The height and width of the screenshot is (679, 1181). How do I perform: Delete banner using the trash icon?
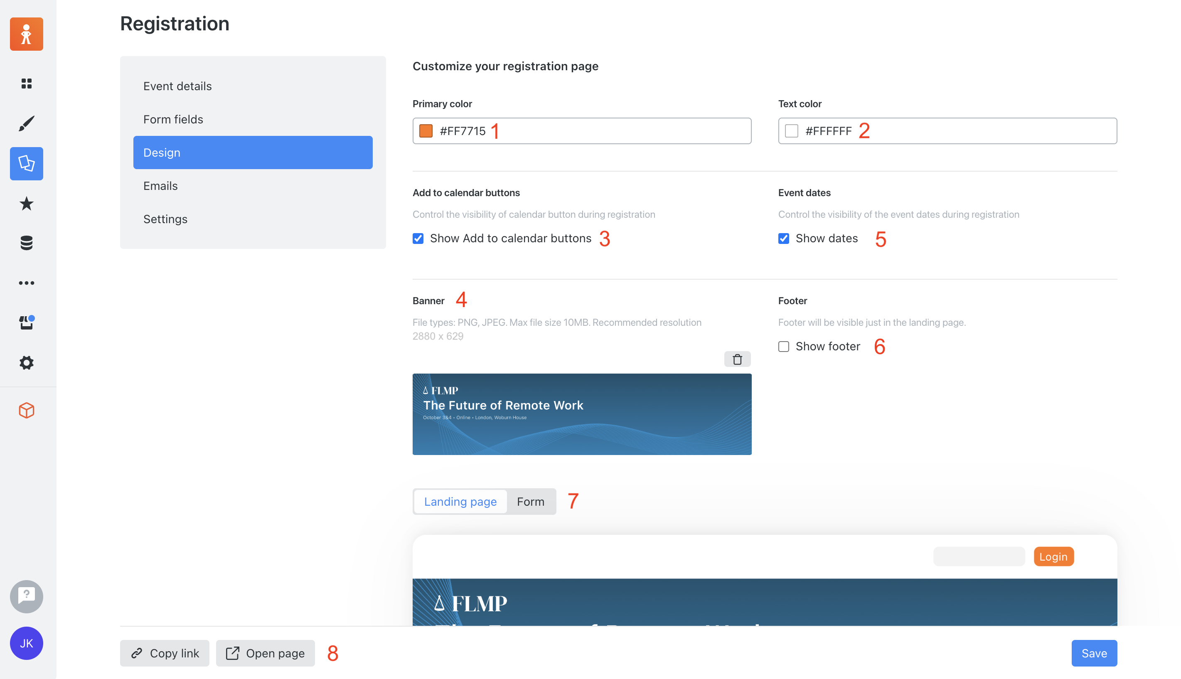(x=737, y=359)
